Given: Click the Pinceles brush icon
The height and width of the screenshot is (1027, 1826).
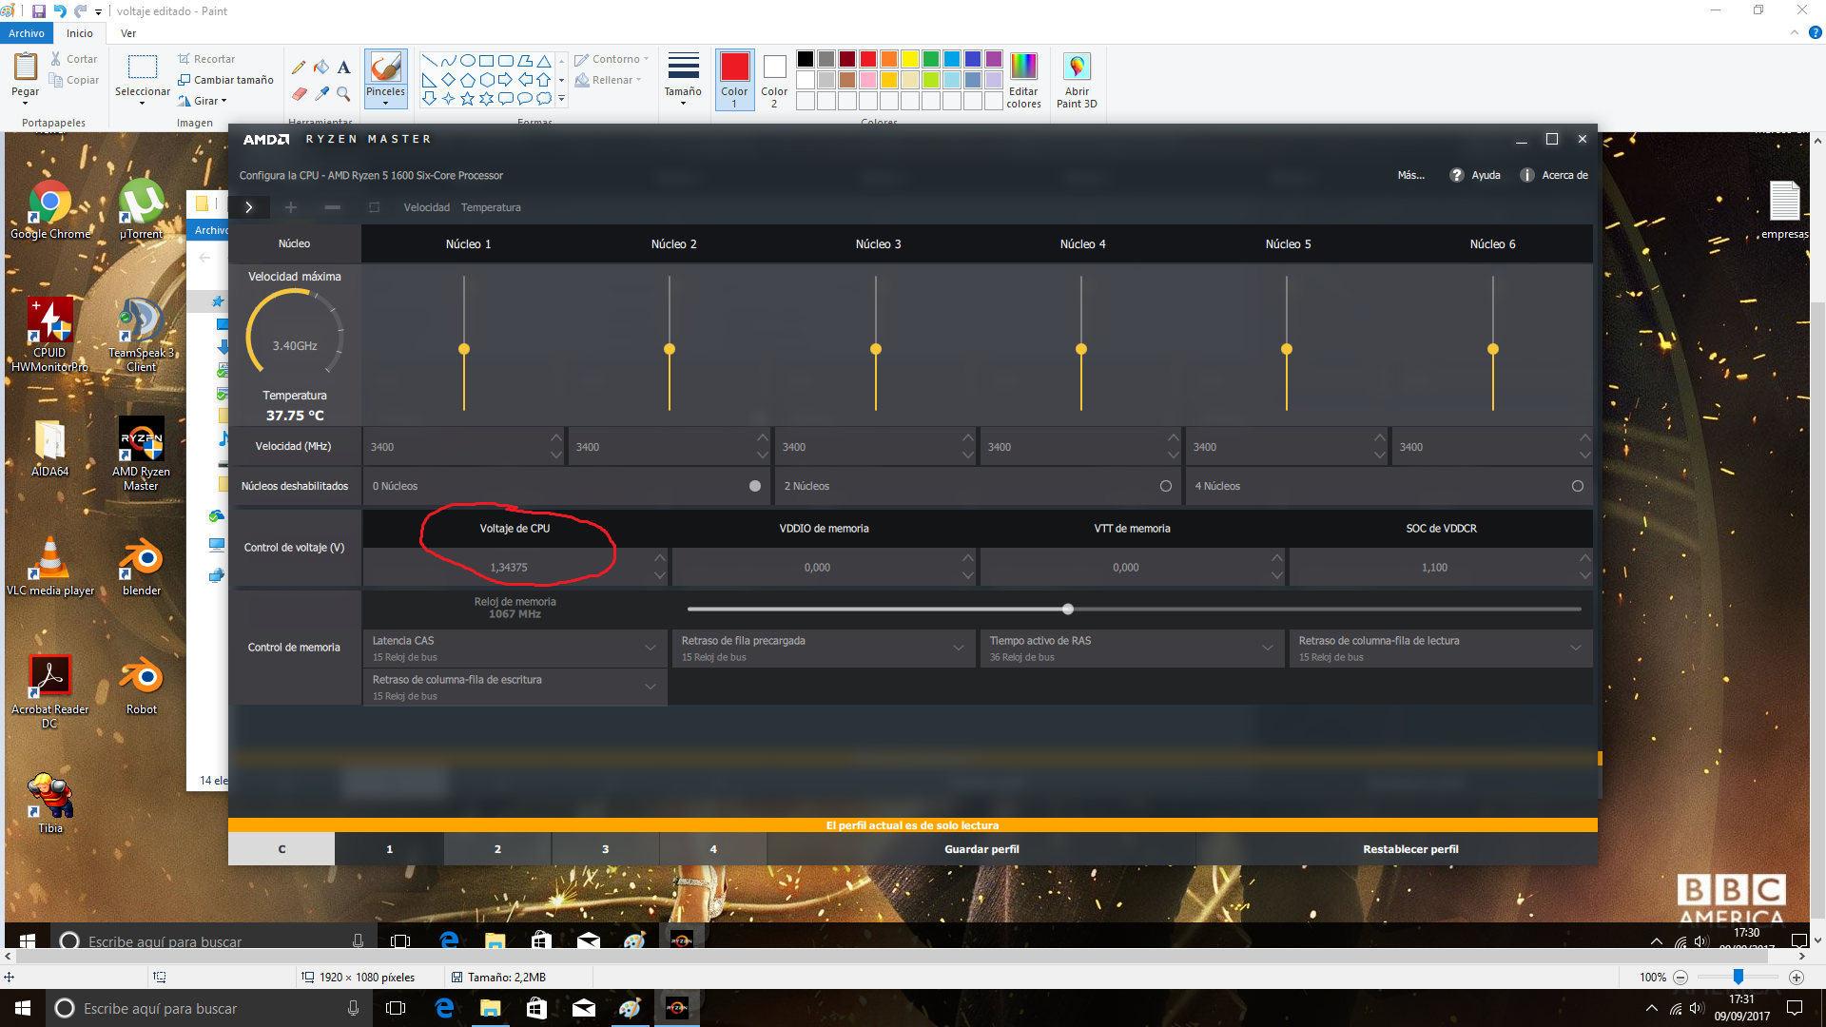Looking at the screenshot, I should [x=385, y=68].
